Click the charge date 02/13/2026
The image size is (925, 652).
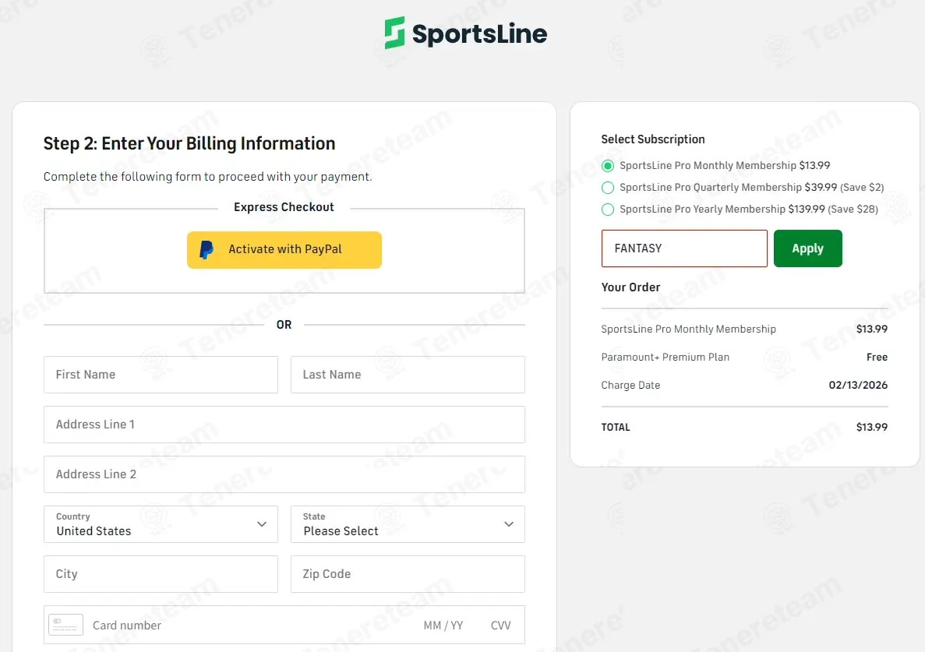coord(858,385)
